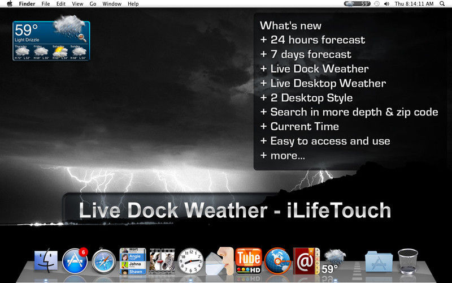Launch the analog clock dock app
The height and width of the screenshot is (283, 452).
(190, 261)
